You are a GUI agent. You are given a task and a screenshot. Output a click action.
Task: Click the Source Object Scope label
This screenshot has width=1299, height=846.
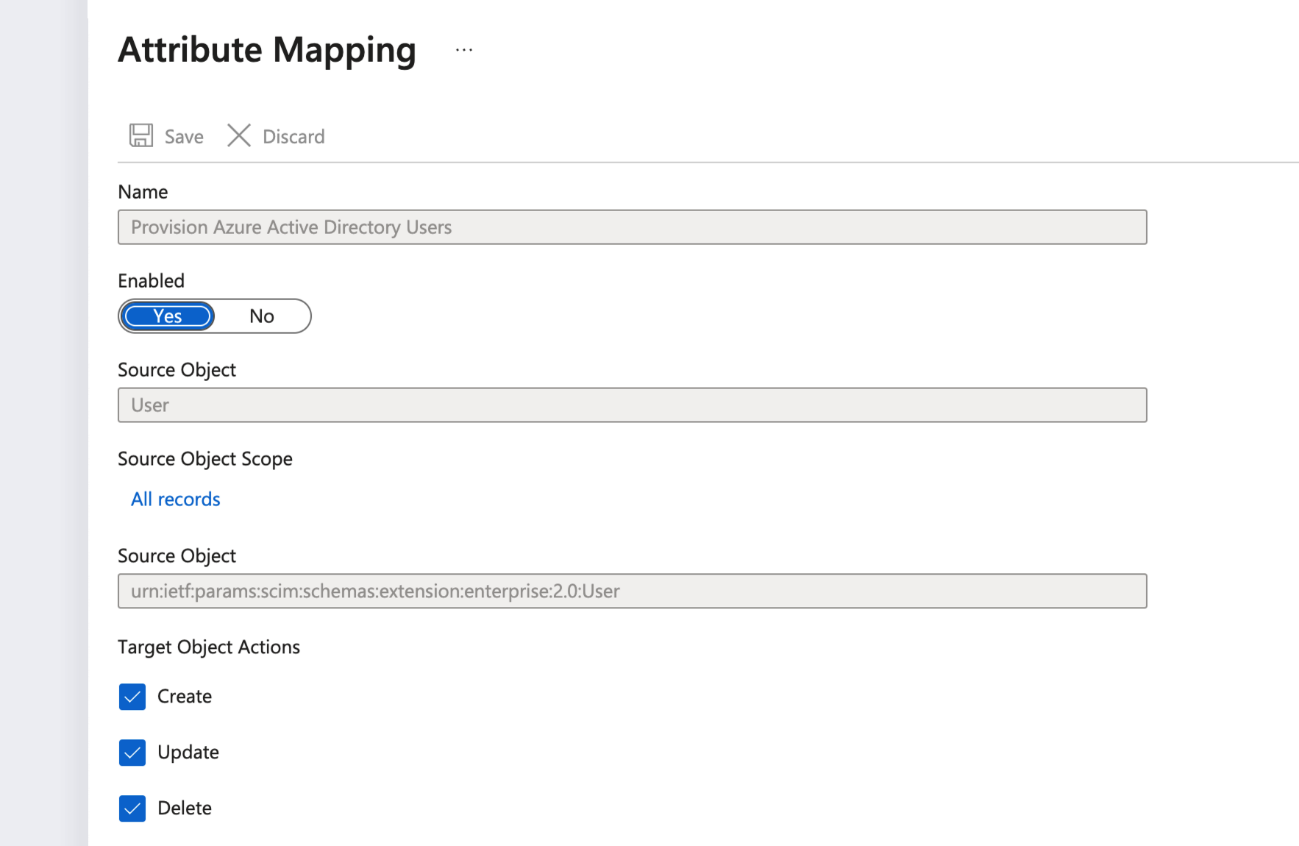pos(205,459)
